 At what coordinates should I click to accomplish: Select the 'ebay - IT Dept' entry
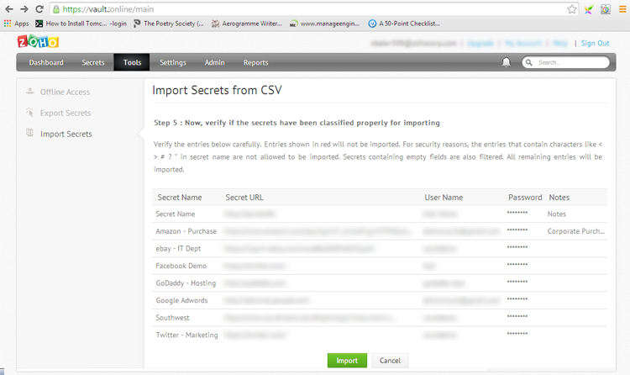(178, 249)
